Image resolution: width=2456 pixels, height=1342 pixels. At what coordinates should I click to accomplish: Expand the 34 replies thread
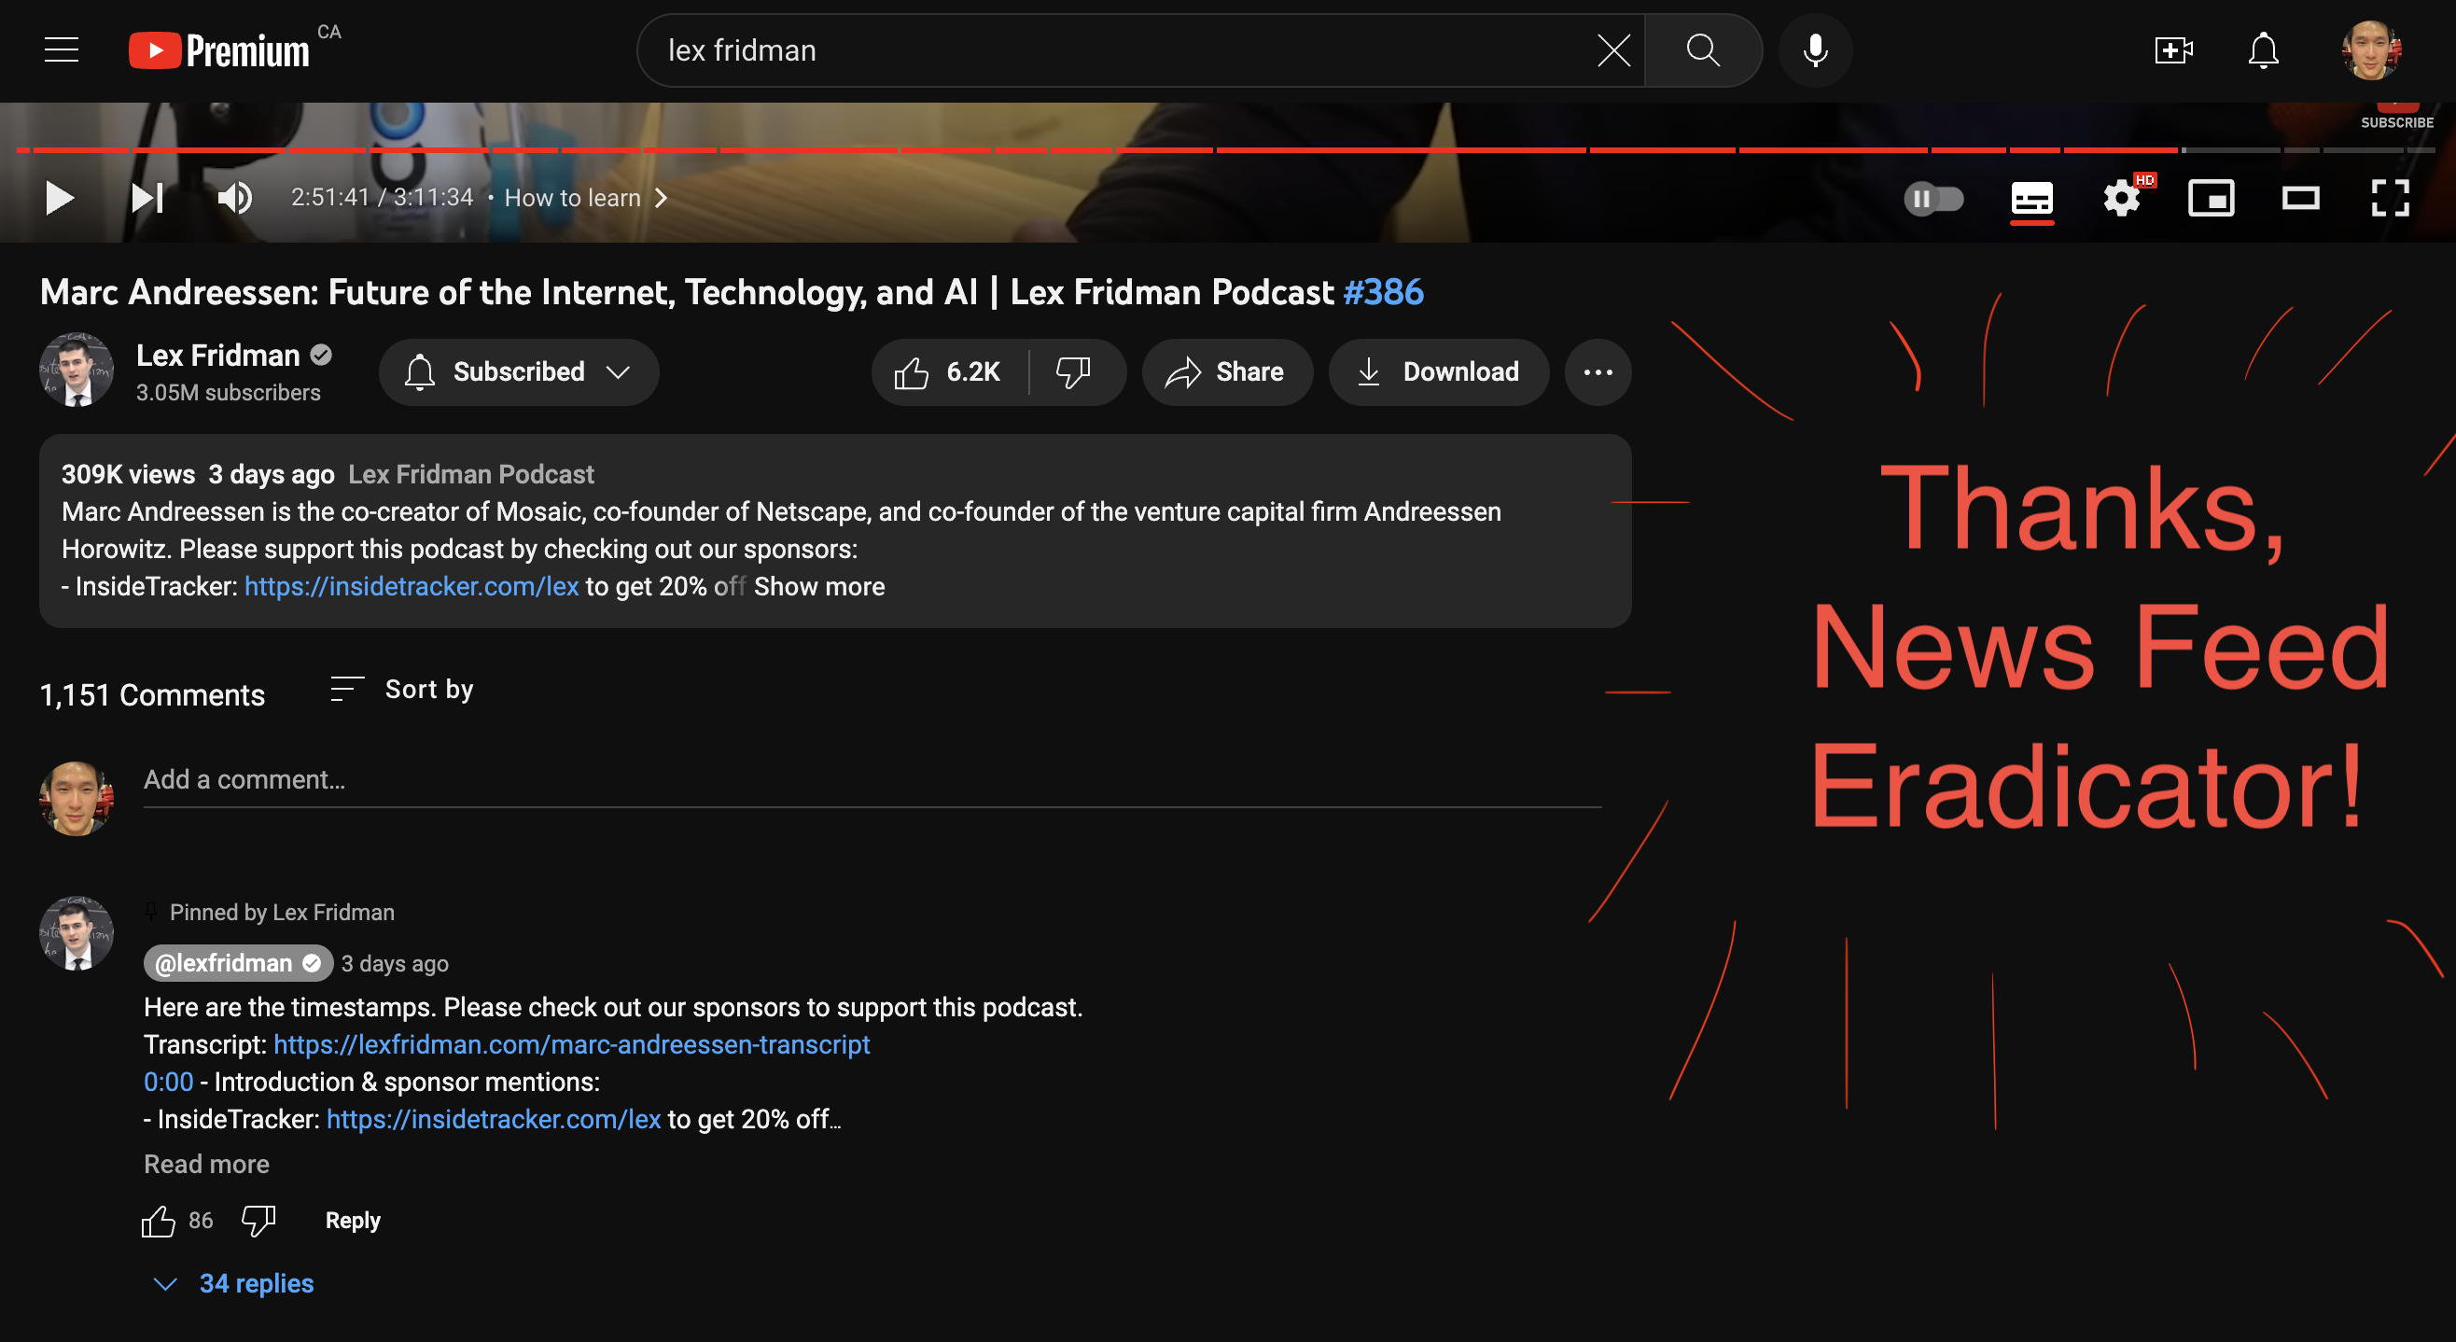pos(232,1283)
